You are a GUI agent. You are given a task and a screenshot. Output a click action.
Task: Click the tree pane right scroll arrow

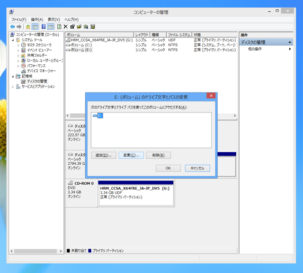61,251
